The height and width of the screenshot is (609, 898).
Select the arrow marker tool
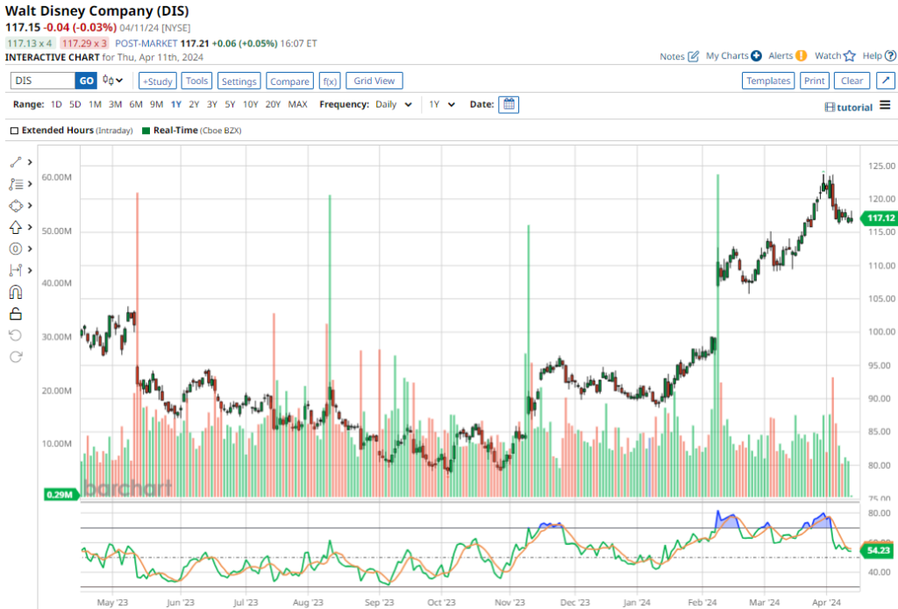(16, 227)
